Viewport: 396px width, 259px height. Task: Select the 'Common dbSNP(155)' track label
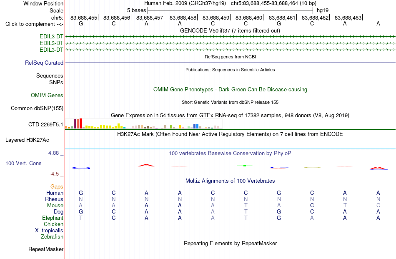point(37,108)
